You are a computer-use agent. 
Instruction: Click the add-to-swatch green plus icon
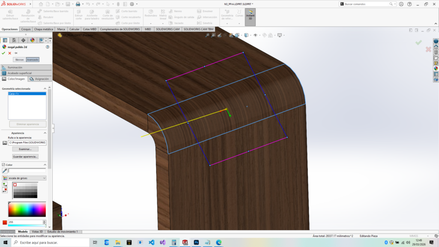point(5,184)
